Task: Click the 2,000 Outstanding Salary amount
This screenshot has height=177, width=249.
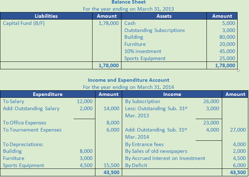Action: pos(86,108)
